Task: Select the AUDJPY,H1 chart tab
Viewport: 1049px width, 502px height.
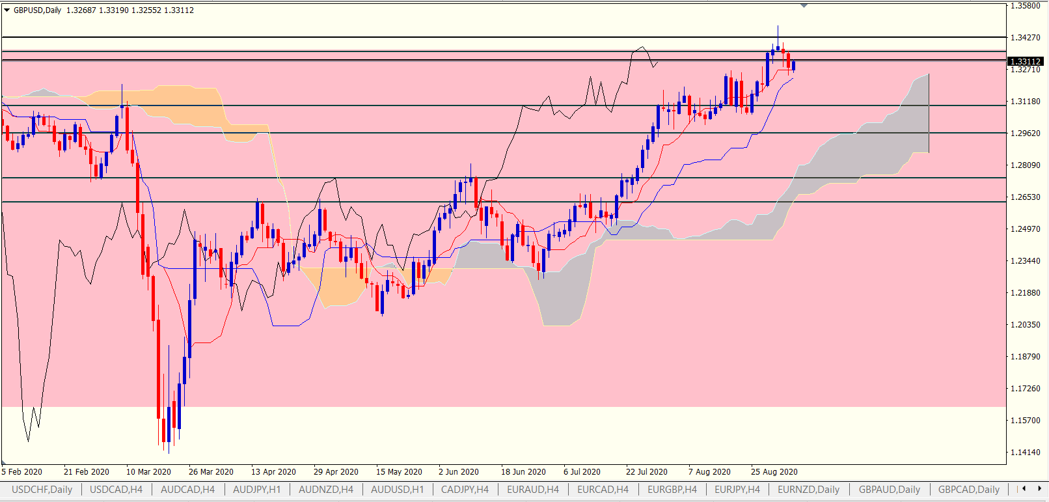Action: pos(257,490)
